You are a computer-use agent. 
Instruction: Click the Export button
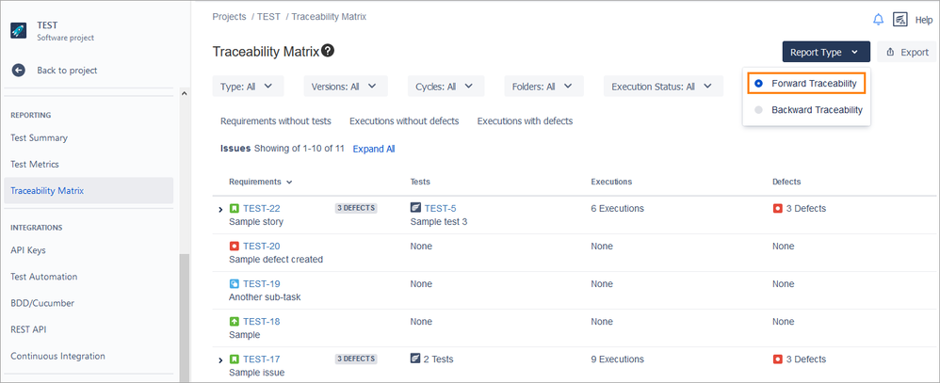pyautogui.click(x=906, y=52)
